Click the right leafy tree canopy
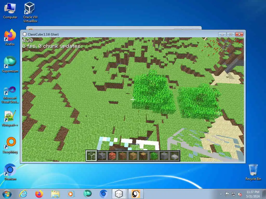 199,102
